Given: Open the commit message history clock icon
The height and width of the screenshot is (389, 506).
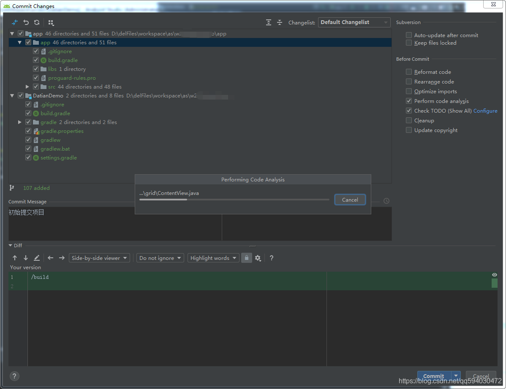Looking at the screenshot, I should (x=386, y=201).
